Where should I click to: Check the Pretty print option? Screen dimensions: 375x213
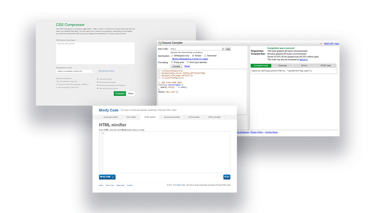point(172,62)
